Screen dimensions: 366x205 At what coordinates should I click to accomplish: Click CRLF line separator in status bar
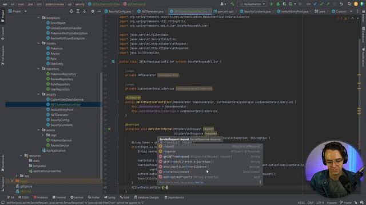(x=311, y=203)
